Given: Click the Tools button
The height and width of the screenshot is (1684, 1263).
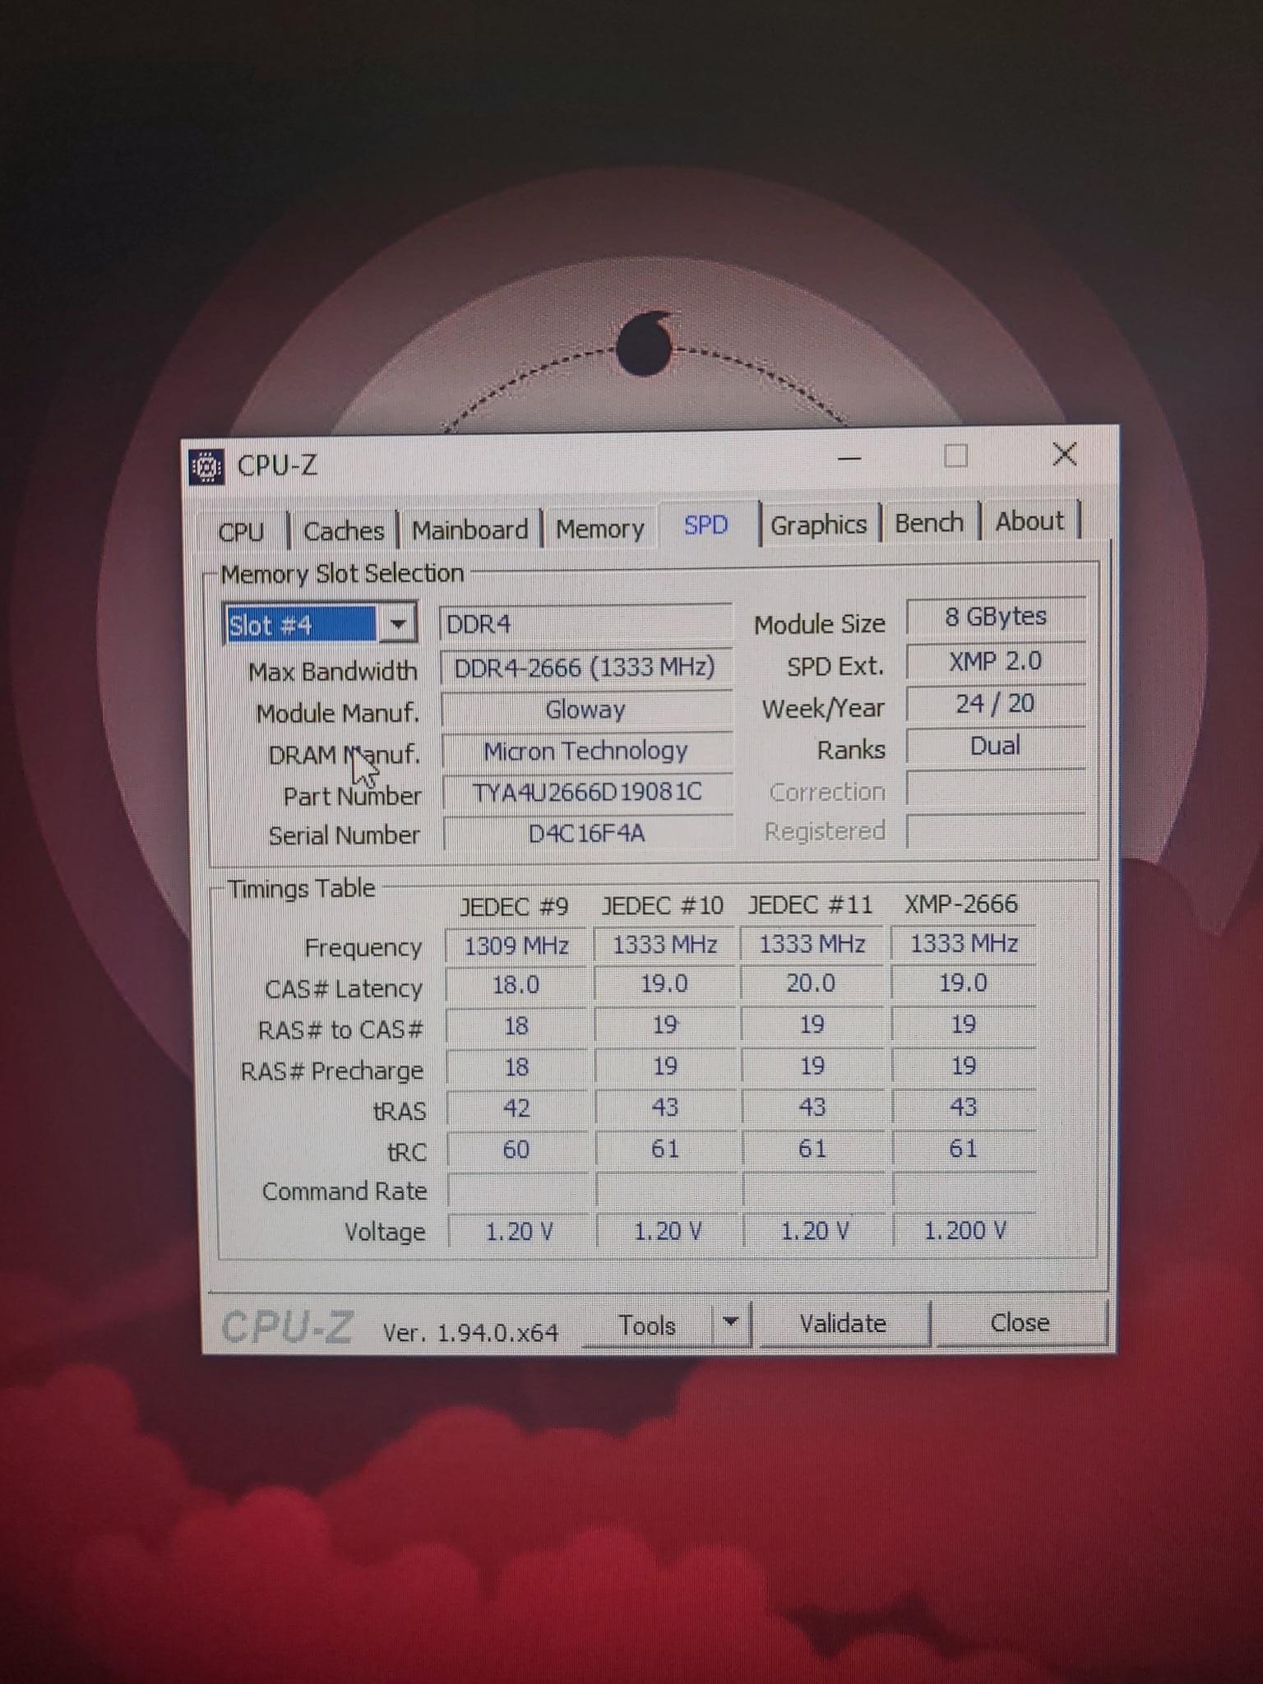Looking at the screenshot, I should (x=648, y=1325).
